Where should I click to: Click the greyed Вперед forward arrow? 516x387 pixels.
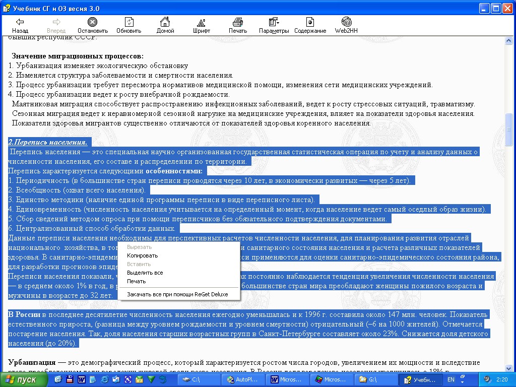click(56, 26)
